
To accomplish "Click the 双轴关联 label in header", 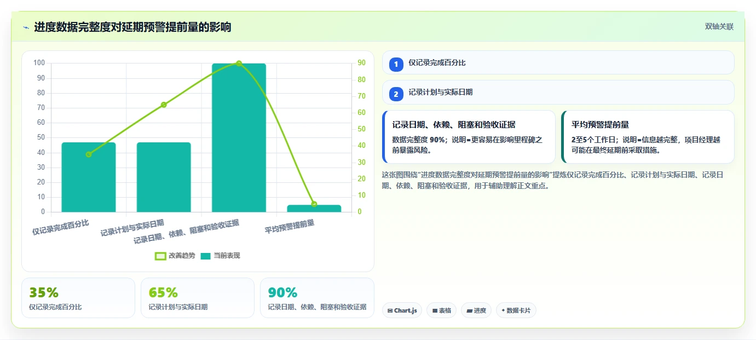I will tap(719, 26).
